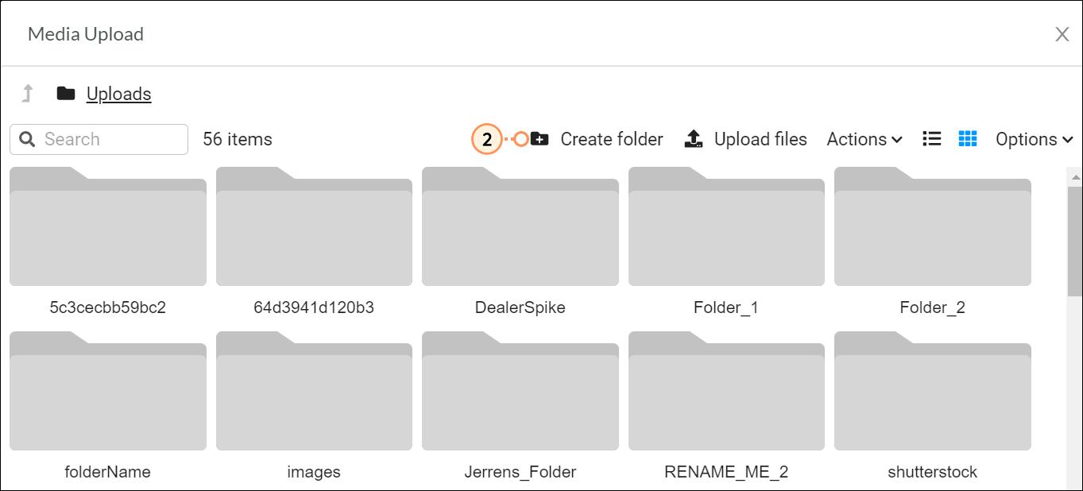Click the scrollbar up arrow
The image size is (1083, 491).
1075,177
